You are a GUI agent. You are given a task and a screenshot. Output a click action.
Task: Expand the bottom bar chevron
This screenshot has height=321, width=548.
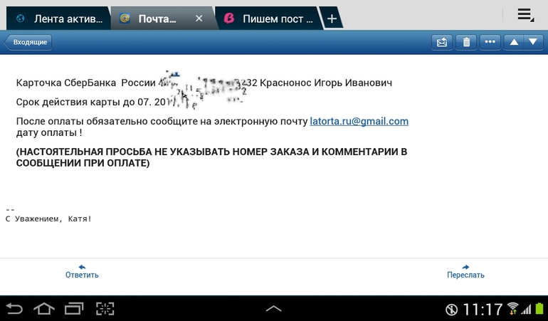[273, 309]
